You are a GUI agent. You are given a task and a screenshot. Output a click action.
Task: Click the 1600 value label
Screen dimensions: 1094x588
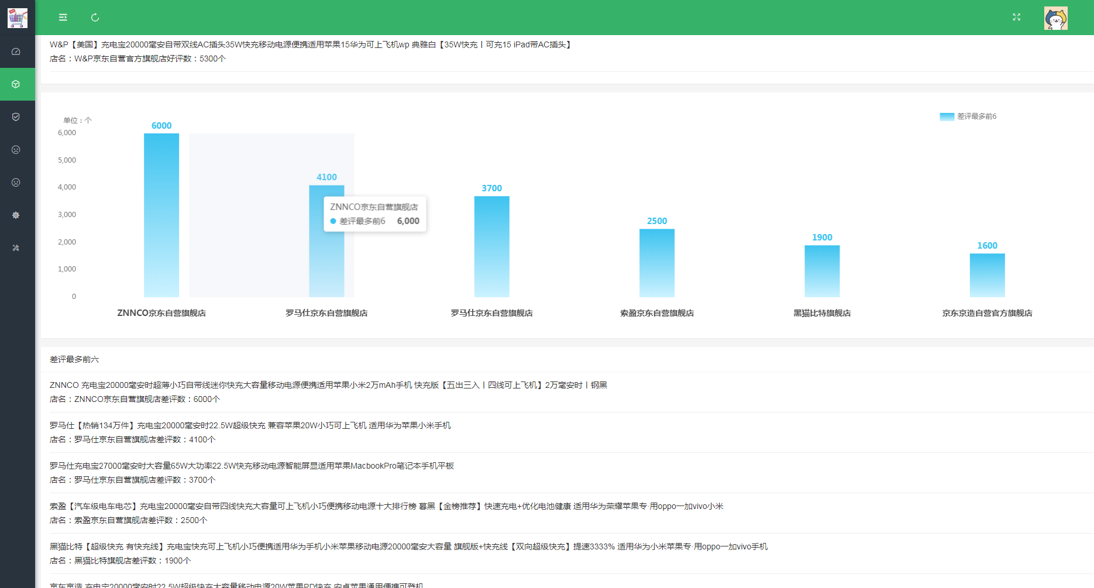coord(987,246)
